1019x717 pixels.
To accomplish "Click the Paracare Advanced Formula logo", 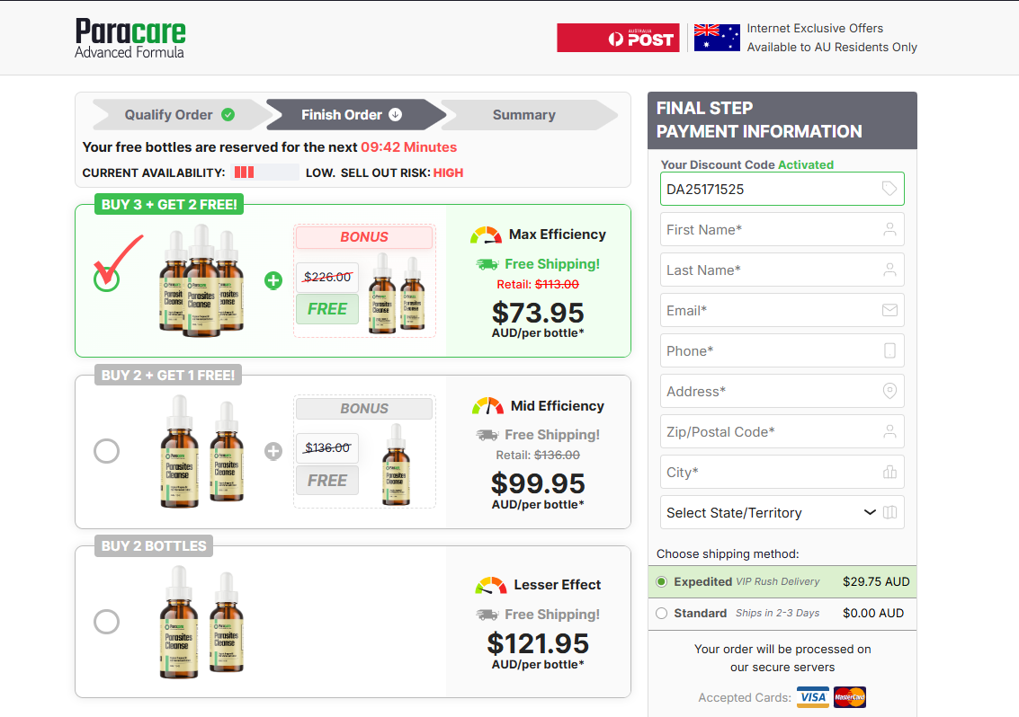I will [x=130, y=39].
